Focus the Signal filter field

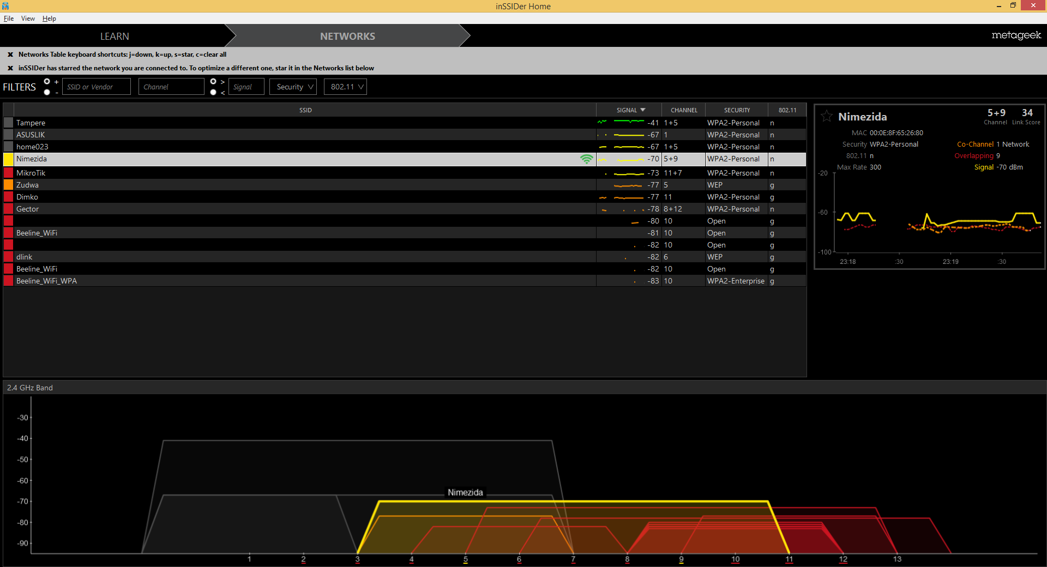tap(246, 87)
